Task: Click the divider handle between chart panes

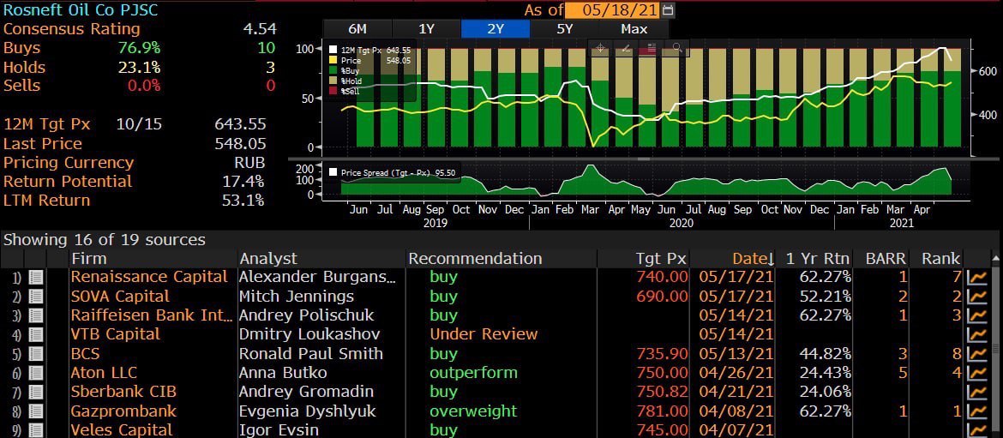Action: [644, 159]
